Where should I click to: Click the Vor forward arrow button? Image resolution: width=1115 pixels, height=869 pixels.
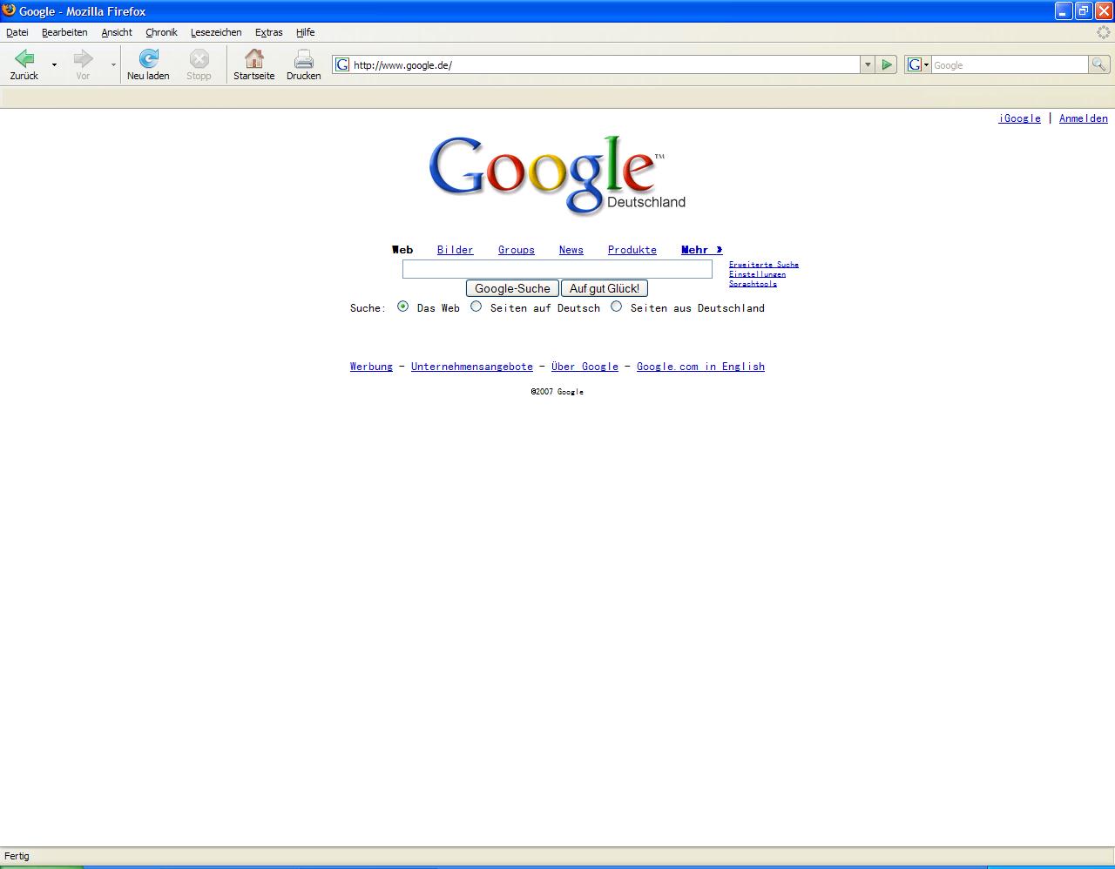[83, 64]
